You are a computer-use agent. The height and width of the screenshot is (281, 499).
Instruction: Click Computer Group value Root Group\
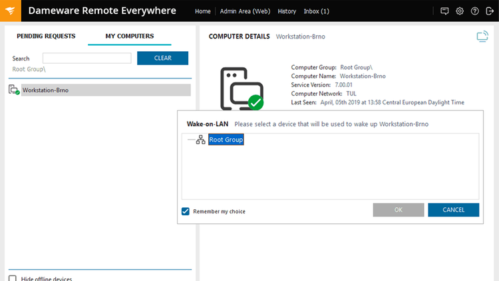[356, 67]
